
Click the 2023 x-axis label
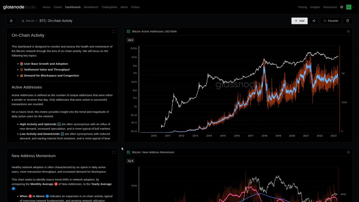coord(333,136)
